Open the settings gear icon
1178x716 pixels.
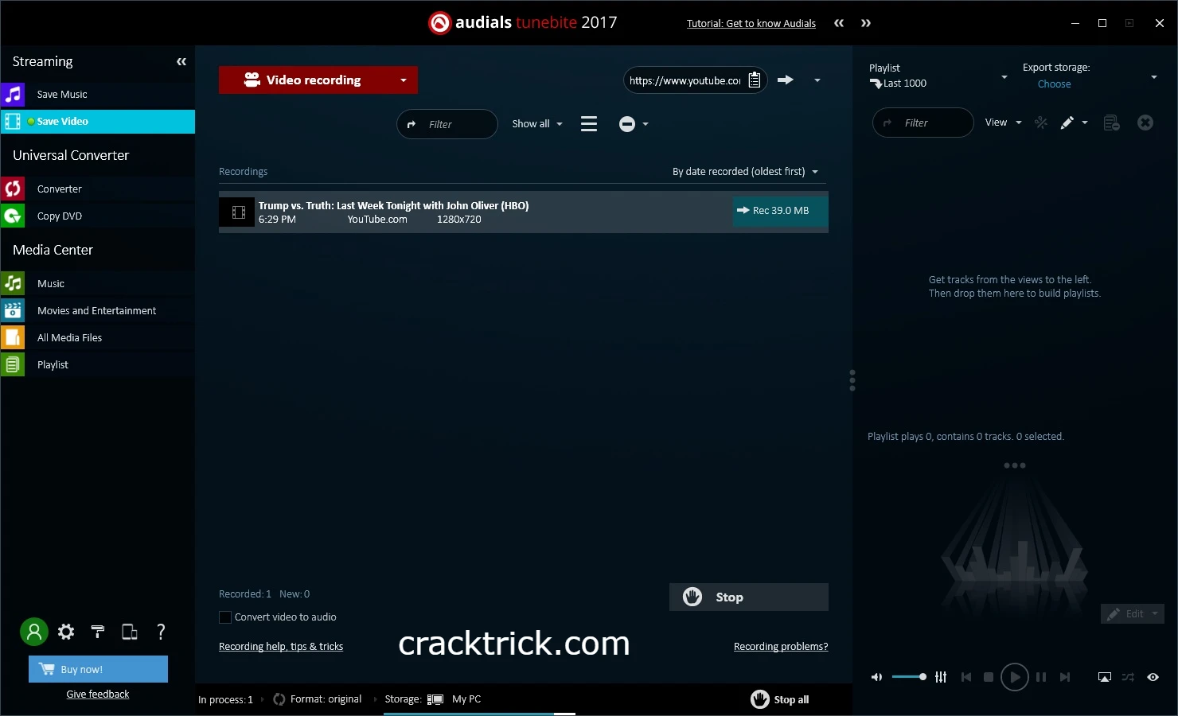66,632
